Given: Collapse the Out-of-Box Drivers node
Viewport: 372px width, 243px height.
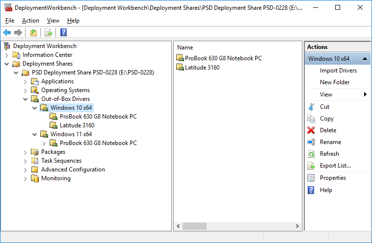Looking at the screenshot, I should click(26, 99).
